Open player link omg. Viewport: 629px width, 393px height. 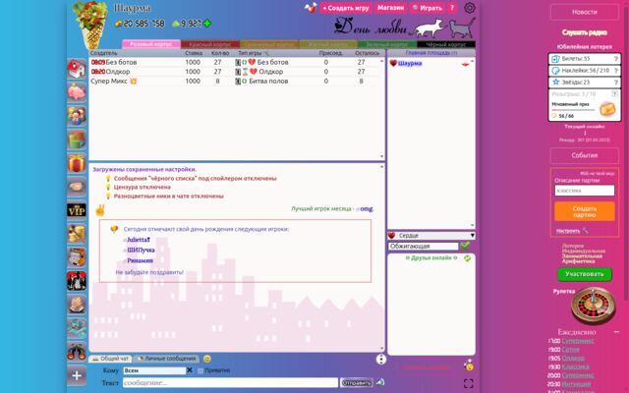[x=367, y=209]
